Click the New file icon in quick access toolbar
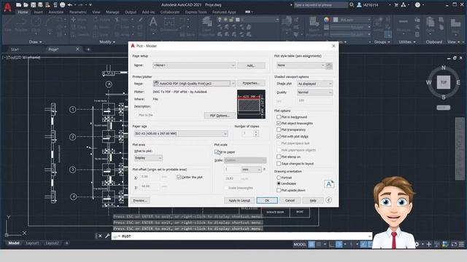This screenshot has width=467, height=262. tap(18, 5)
